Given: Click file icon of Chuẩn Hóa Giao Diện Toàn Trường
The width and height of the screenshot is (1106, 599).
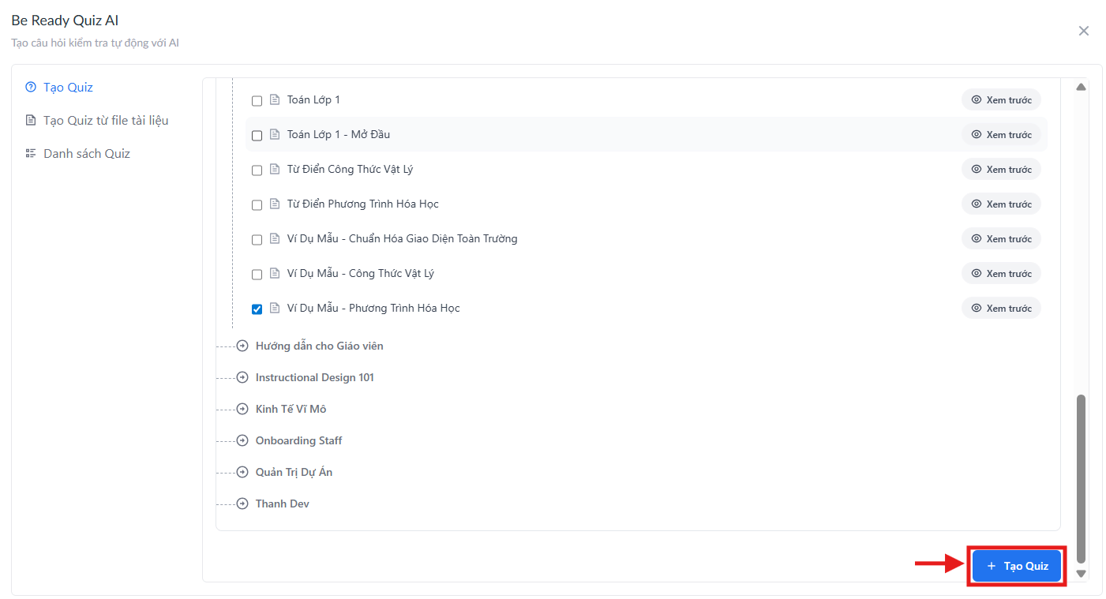Looking at the screenshot, I should tap(275, 239).
